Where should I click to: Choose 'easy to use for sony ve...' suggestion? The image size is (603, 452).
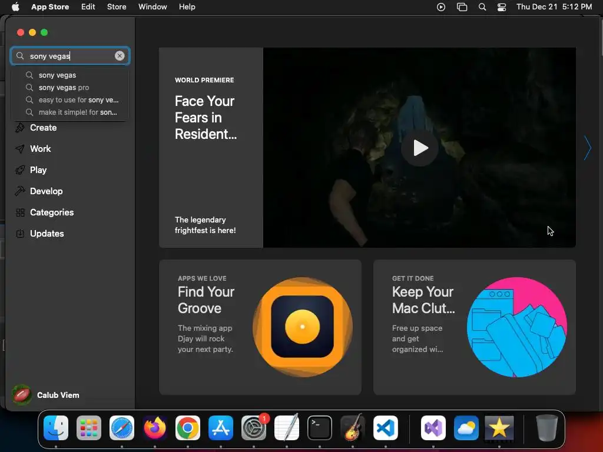pyautogui.click(x=70, y=100)
